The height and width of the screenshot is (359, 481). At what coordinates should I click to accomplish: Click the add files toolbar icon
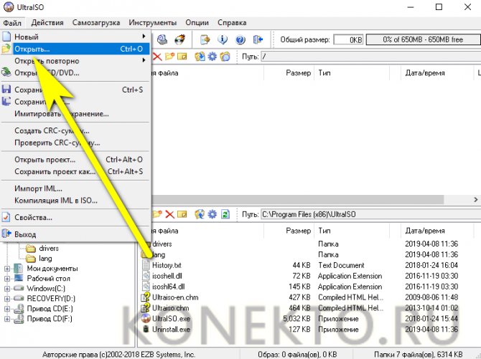coord(205,39)
